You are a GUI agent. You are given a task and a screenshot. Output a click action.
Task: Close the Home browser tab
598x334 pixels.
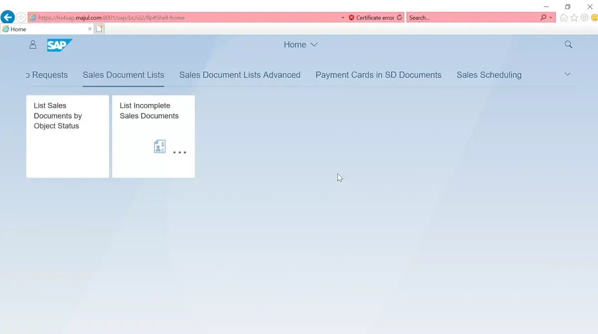coord(90,29)
